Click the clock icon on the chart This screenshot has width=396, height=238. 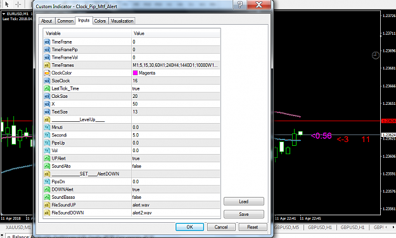376,56
